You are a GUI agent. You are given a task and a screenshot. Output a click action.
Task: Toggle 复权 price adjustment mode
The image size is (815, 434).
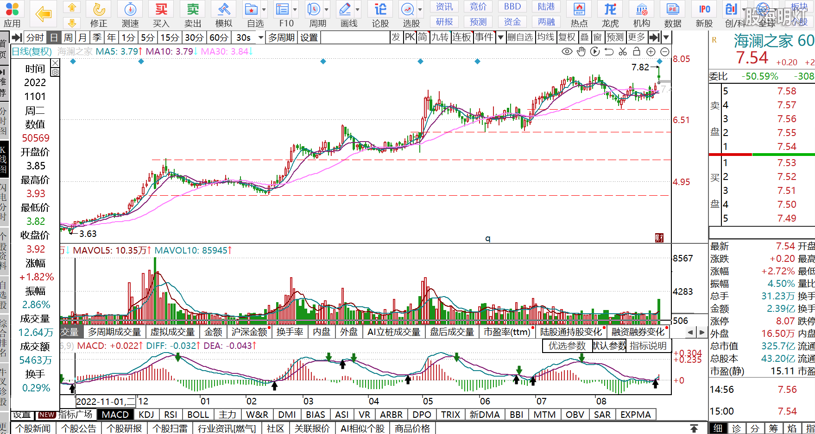coord(567,37)
